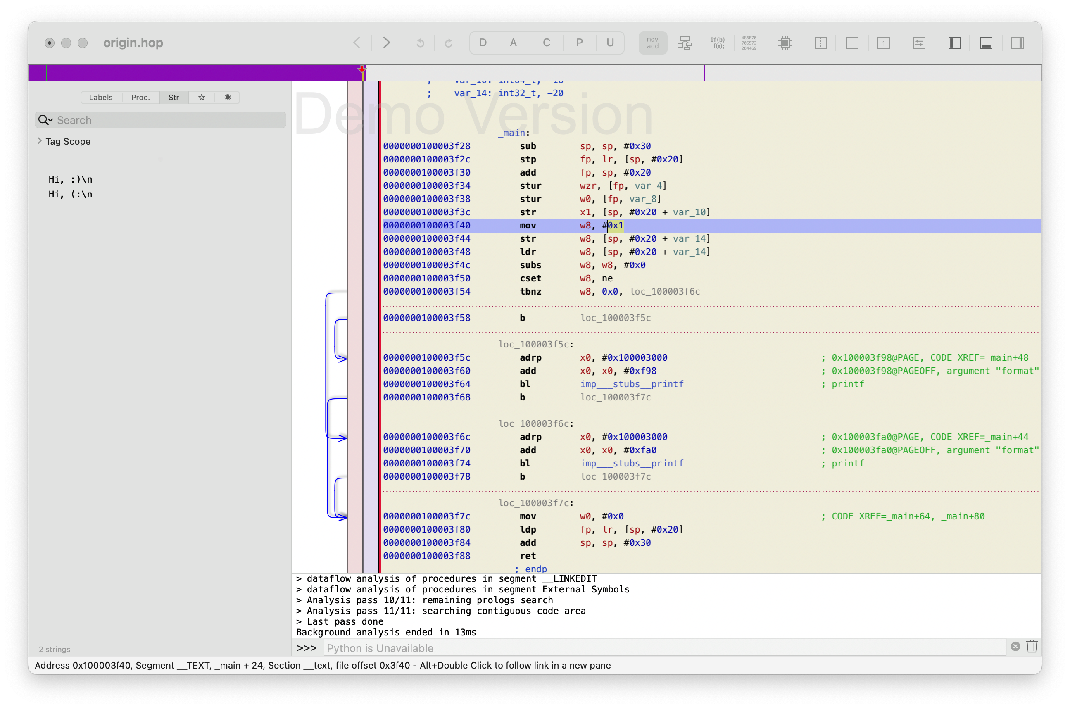
Task: Switch to control flow graph view
Action: [685, 43]
